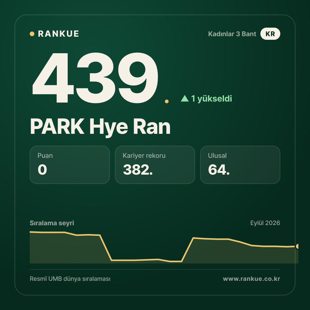This screenshot has height=310, width=310.
Task: Click the Ulusal label
Action: (217, 156)
